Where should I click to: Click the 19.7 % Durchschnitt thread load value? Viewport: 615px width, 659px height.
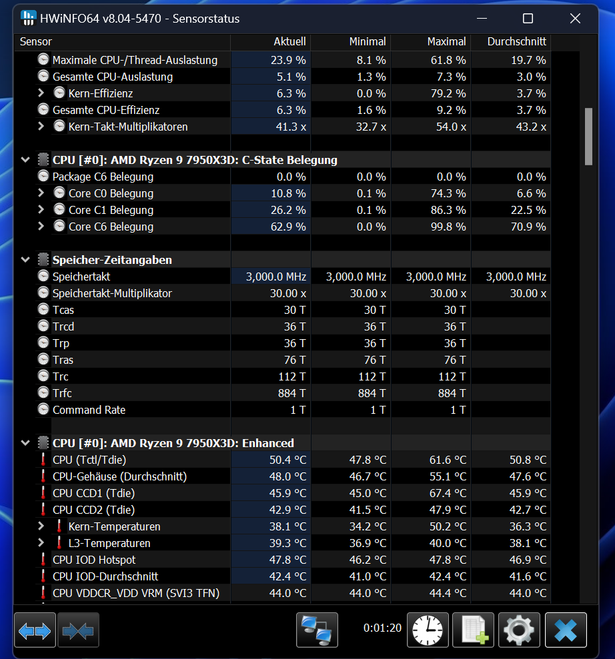[x=528, y=60]
